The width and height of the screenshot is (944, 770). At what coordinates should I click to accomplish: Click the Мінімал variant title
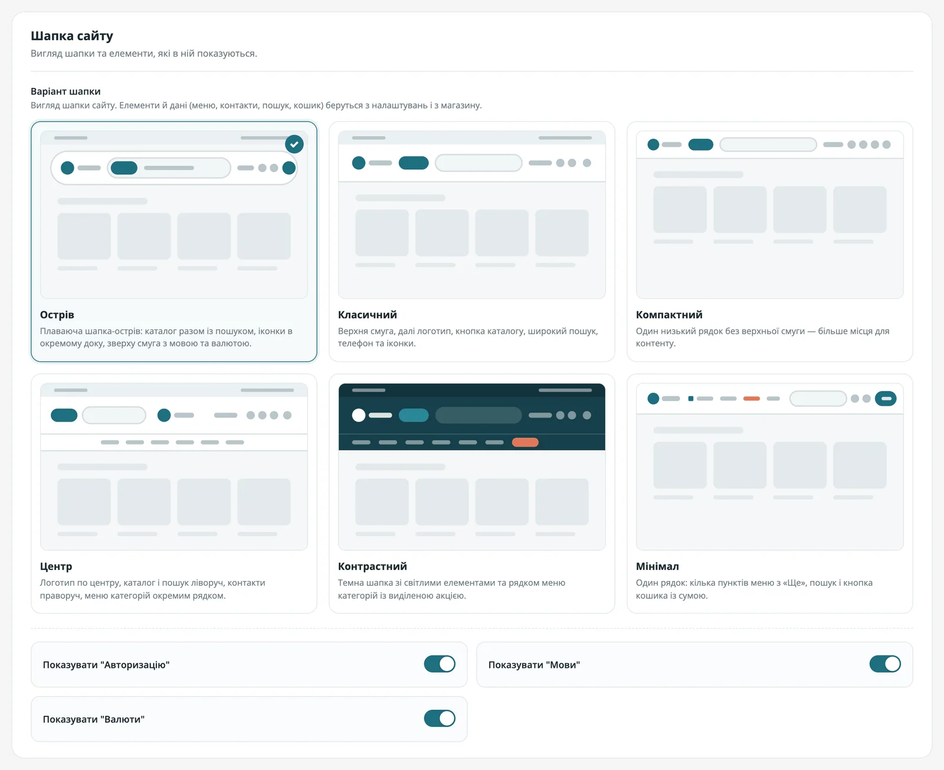[657, 566]
